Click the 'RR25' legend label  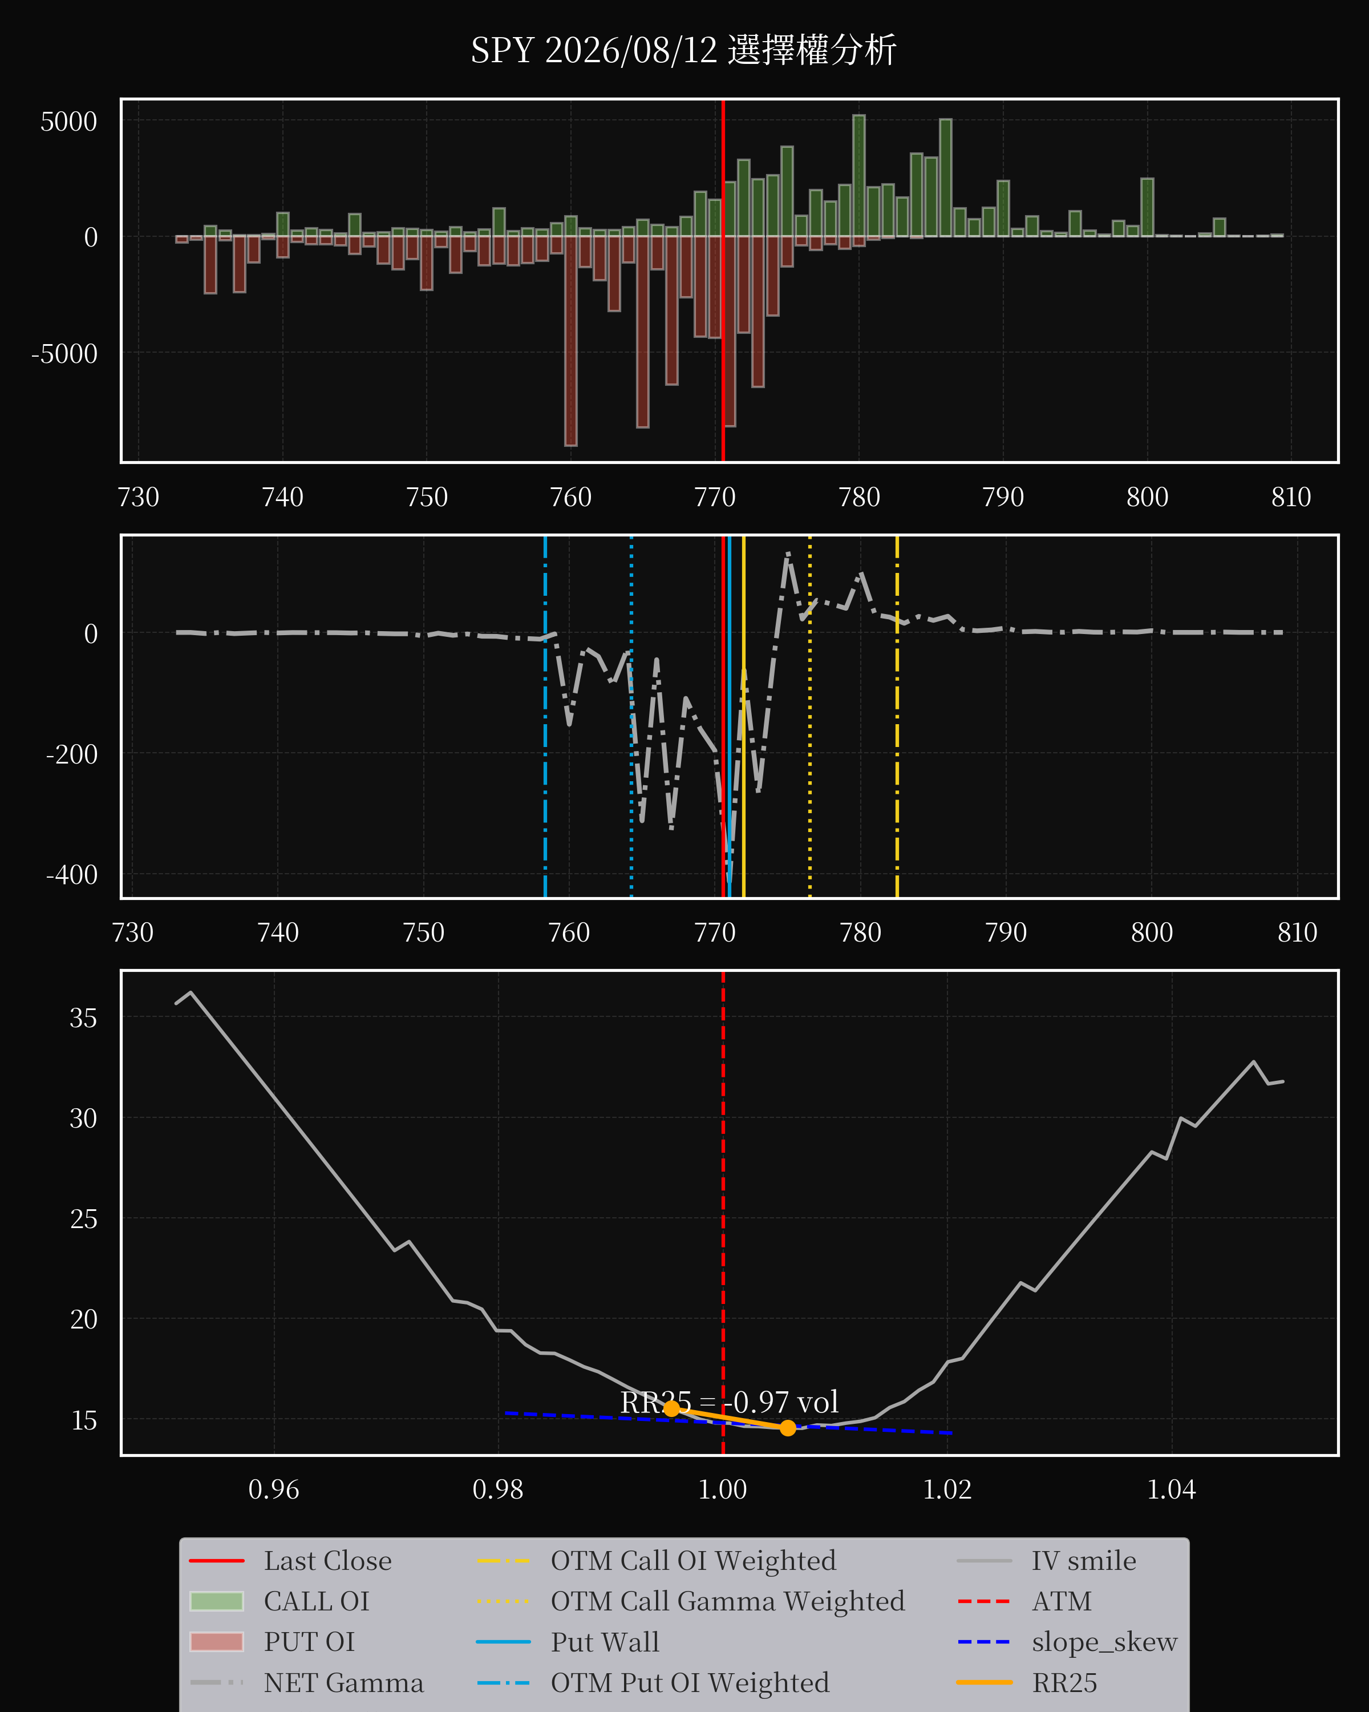coord(1064,1683)
